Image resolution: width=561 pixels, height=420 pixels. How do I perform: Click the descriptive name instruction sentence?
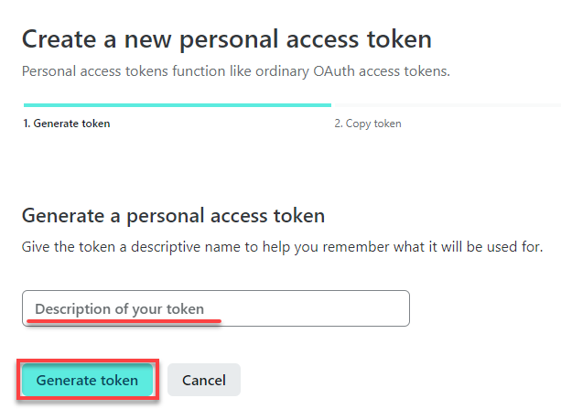click(x=282, y=247)
